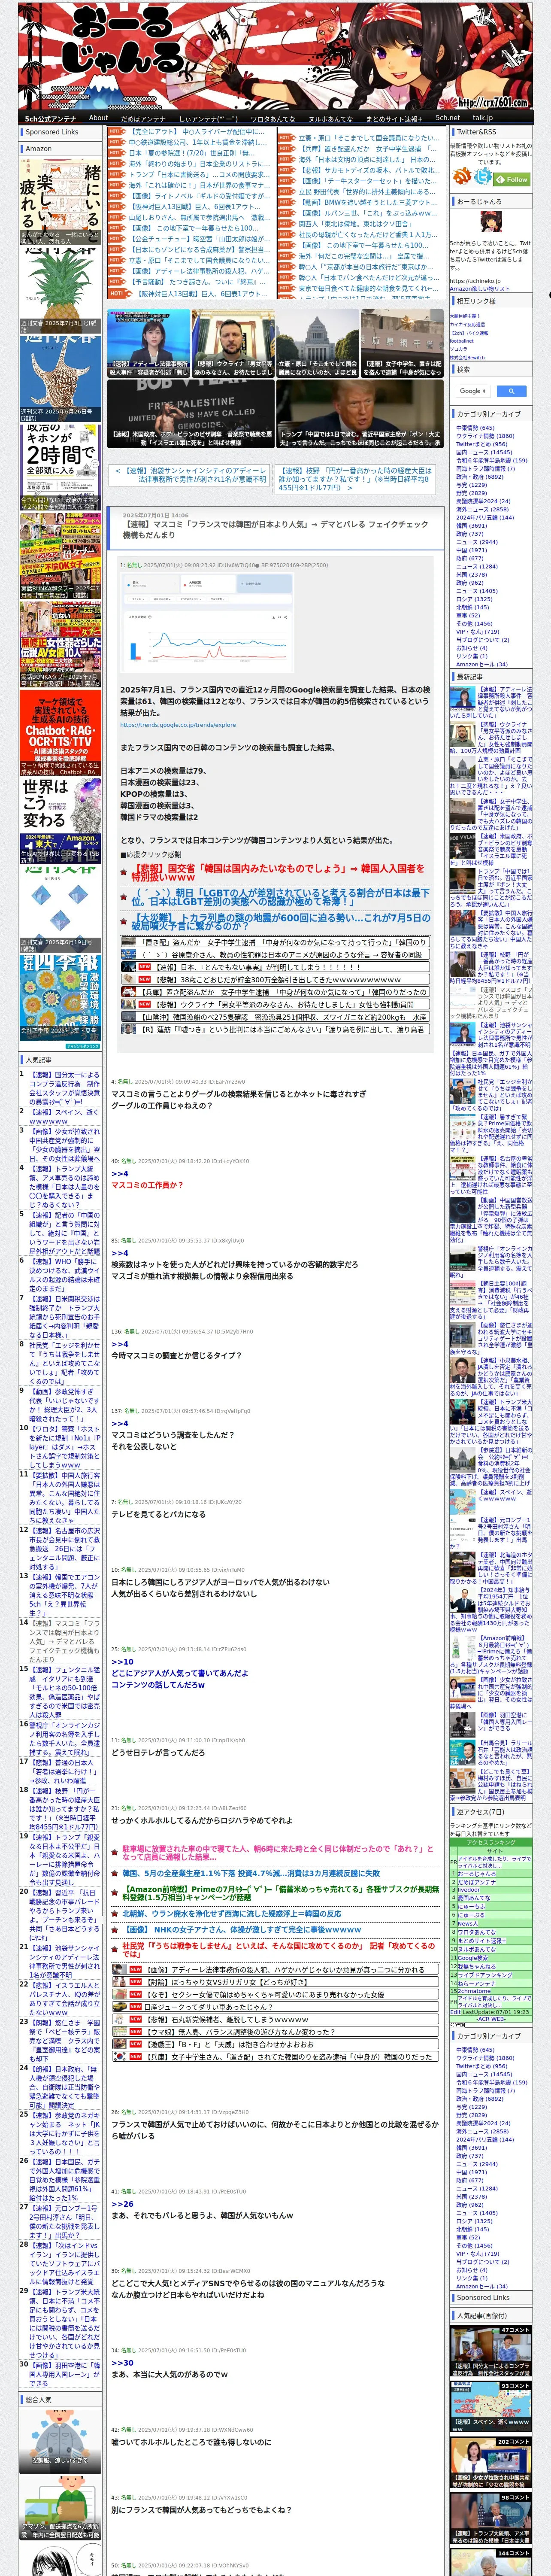Open the blue Twitter bird icon
The height and width of the screenshot is (2576, 551).
483,177
